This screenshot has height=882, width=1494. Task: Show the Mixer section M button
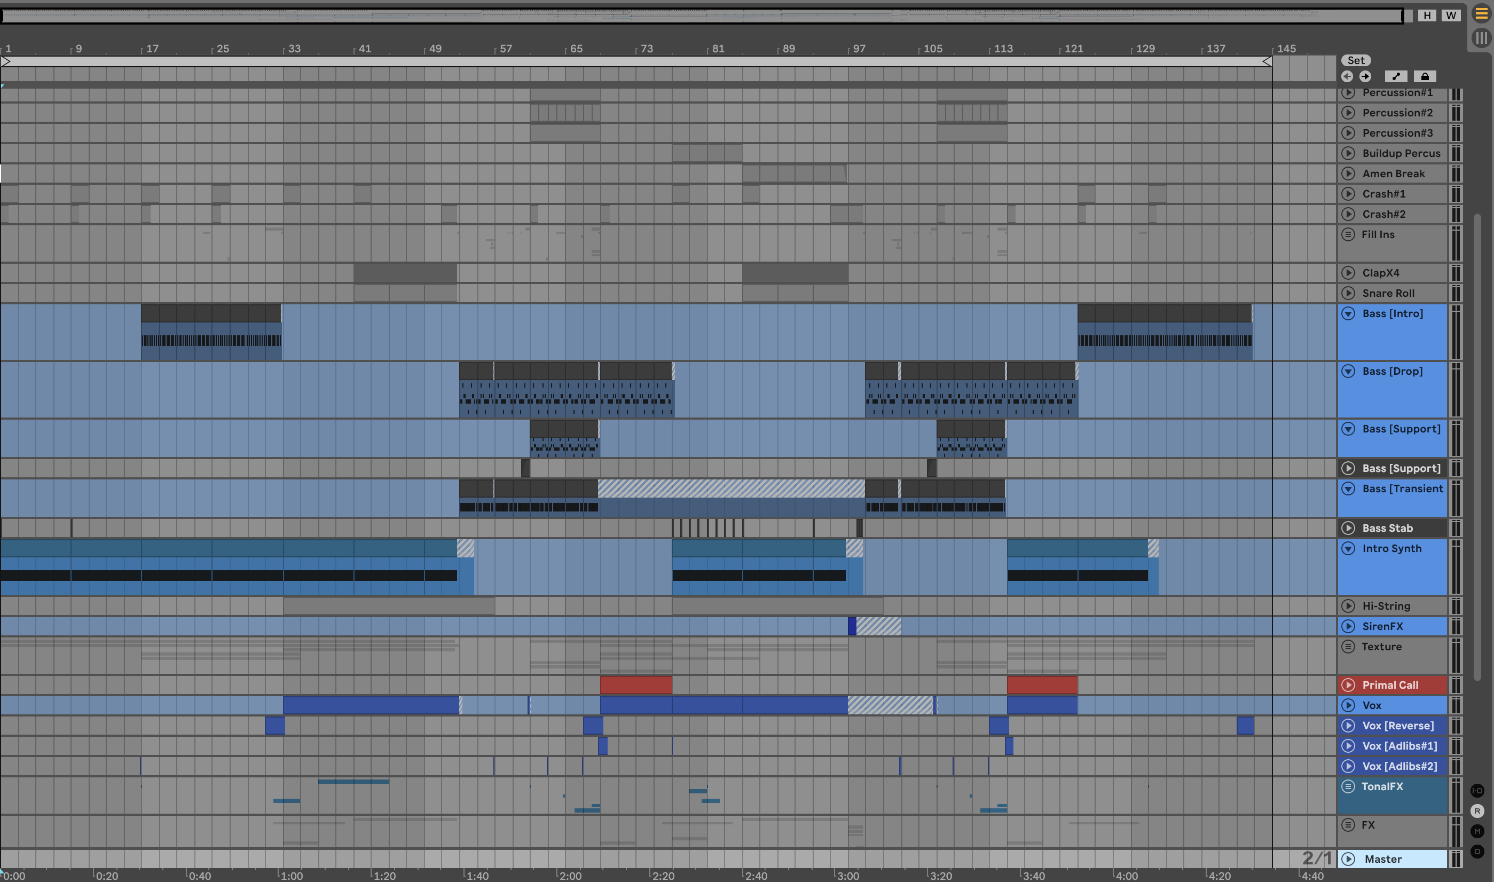1477,831
